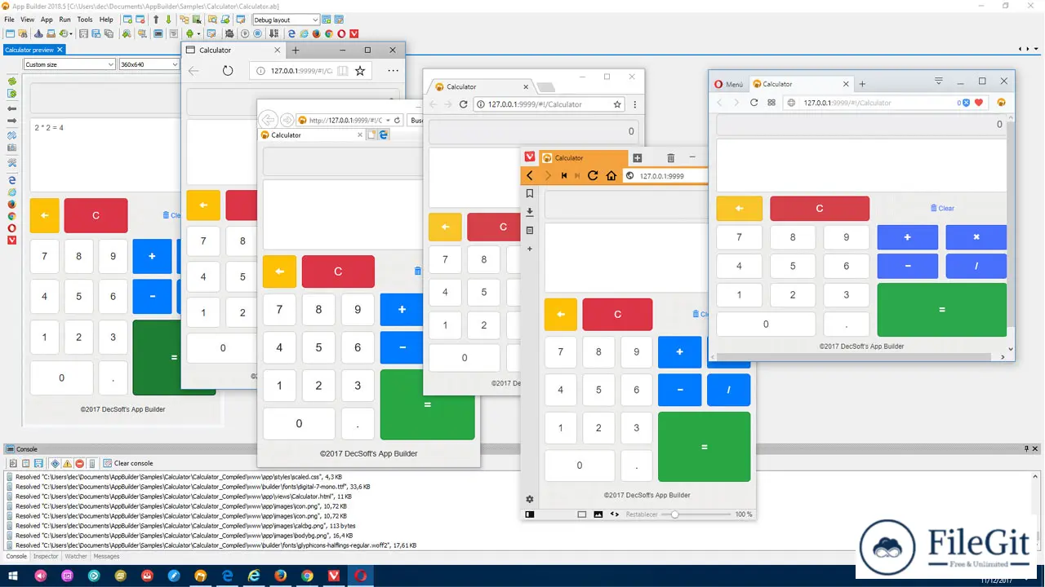Expand the Android icon dropdown arrow
The height and width of the screenshot is (587, 1045).
(198, 33)
